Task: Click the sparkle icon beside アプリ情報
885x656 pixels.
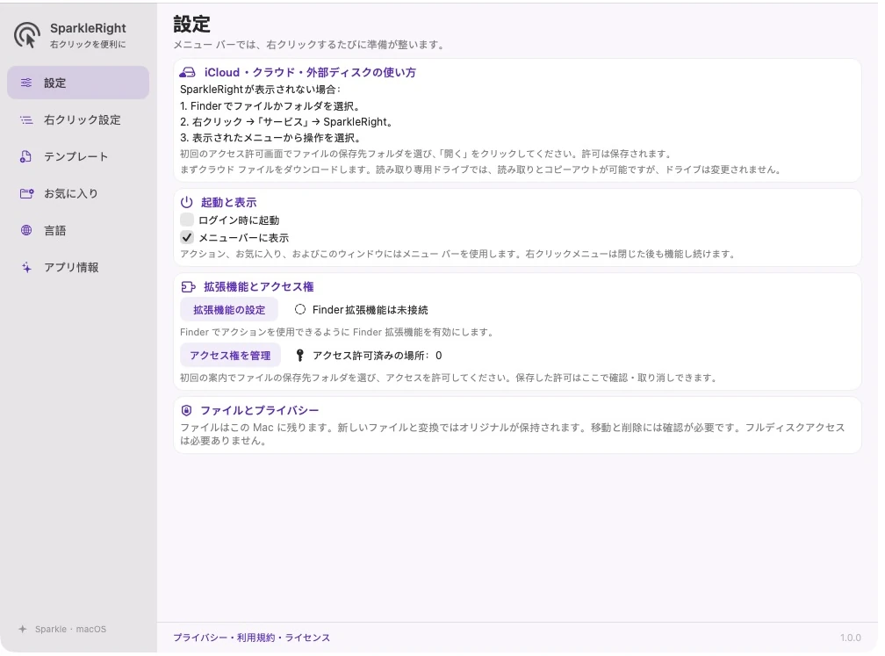Action: pyautogui.click(x=26, y=267)
